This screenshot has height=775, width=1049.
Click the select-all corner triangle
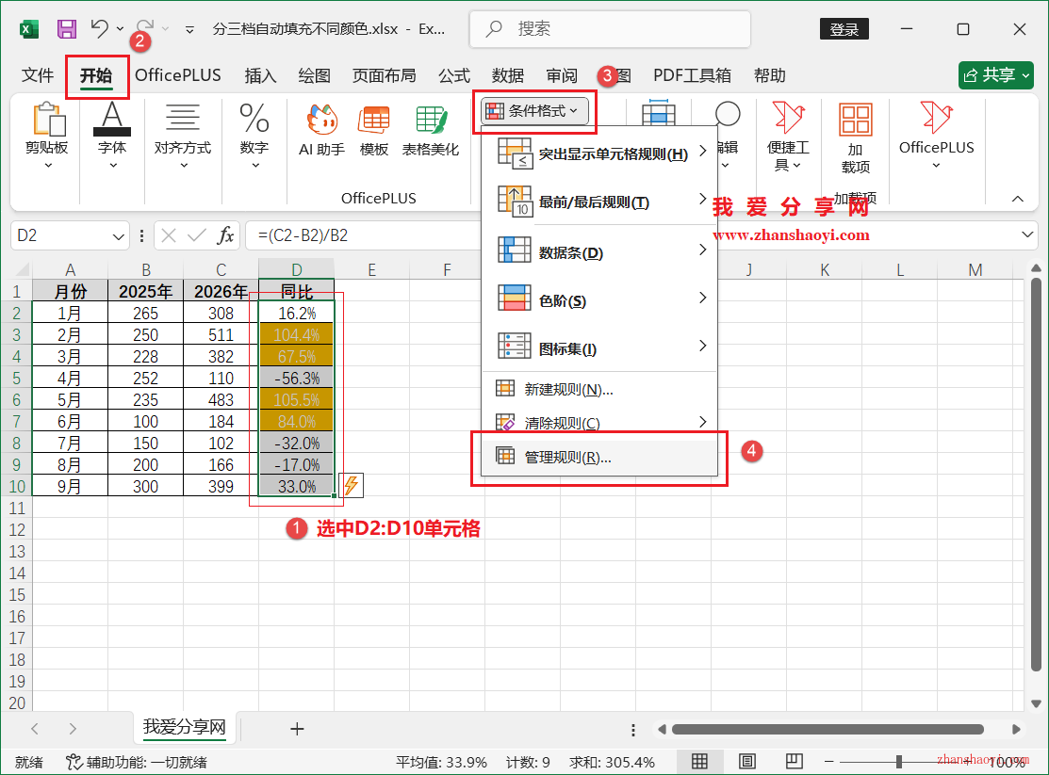coord(22,269)
